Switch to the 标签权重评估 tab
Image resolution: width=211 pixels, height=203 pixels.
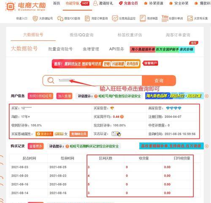pos(130,35)
